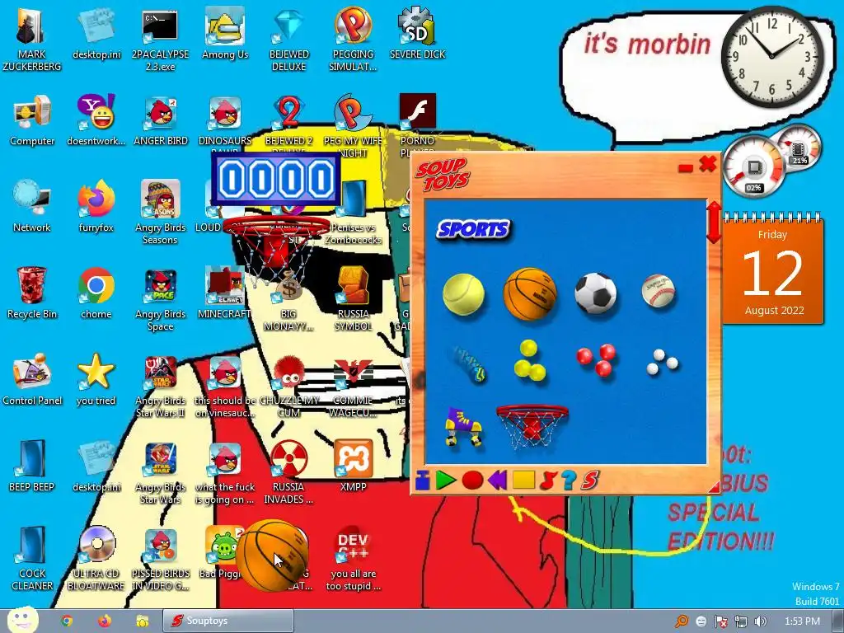Open the RUSSIA INVADES... desktop icon
The image size is (844, 633).
pyautogui.click(x=288, y=473)
